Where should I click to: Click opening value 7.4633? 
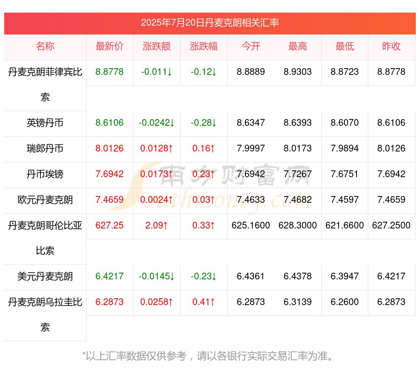[x=251, y=200]
